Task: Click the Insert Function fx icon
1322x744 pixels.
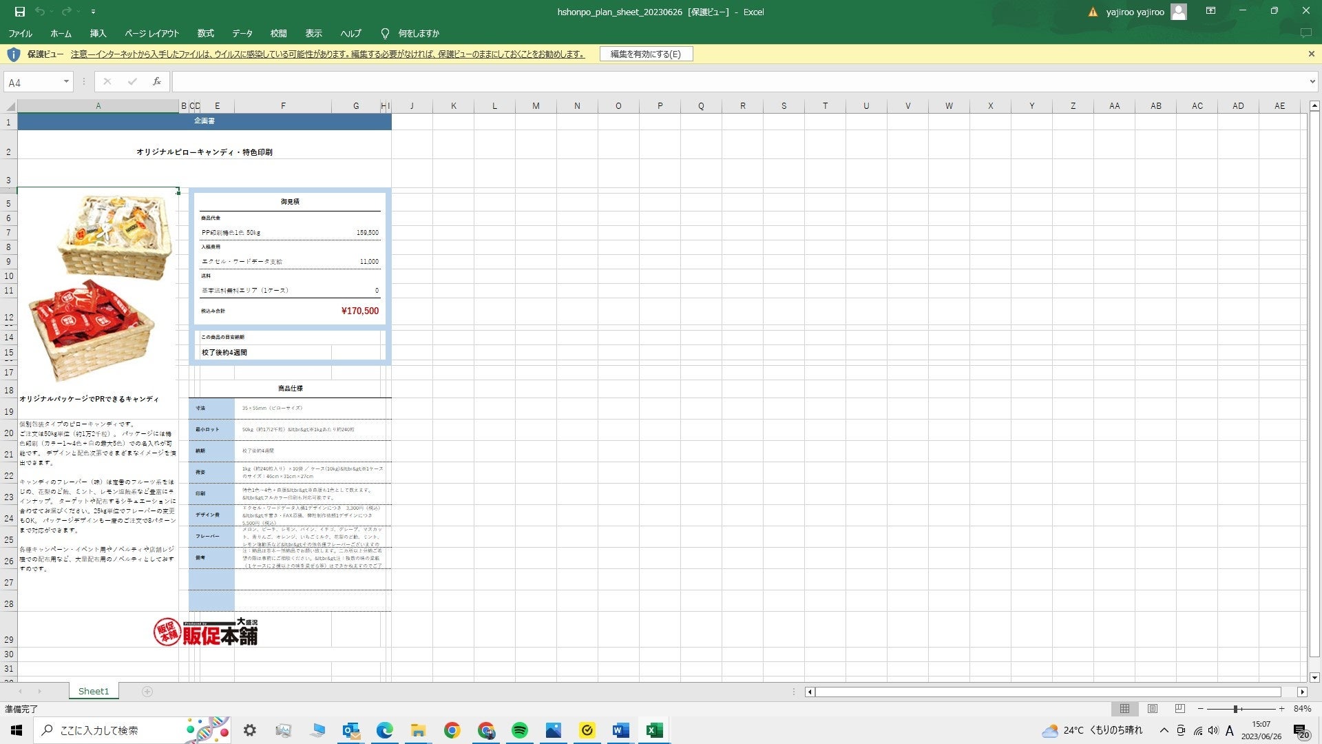Action: (x=157, y=81)
